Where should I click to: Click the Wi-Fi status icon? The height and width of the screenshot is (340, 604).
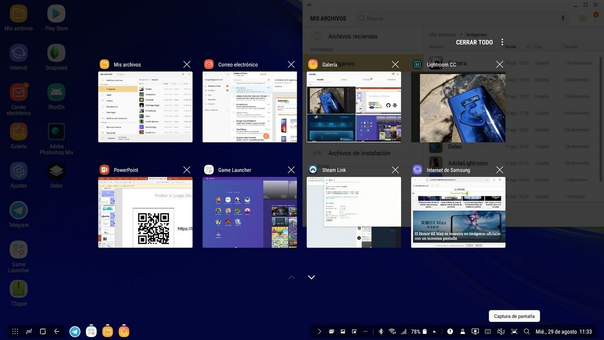[x=392, y=331]
